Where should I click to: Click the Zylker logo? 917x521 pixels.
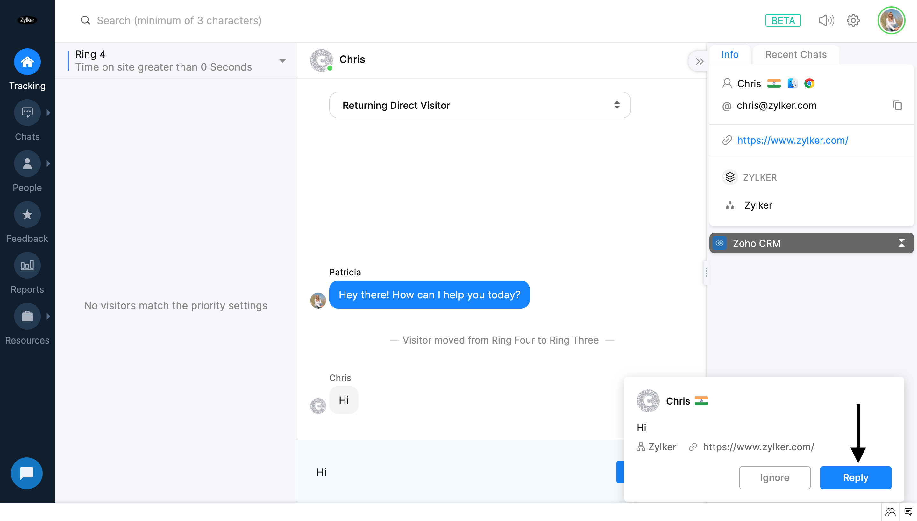(x=27, y=20)
